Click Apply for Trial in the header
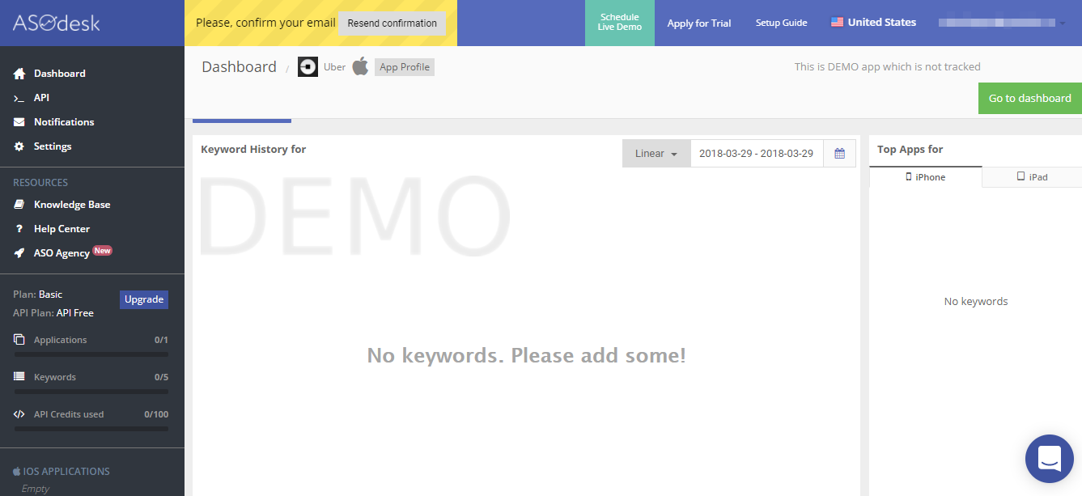 (699, 23)
